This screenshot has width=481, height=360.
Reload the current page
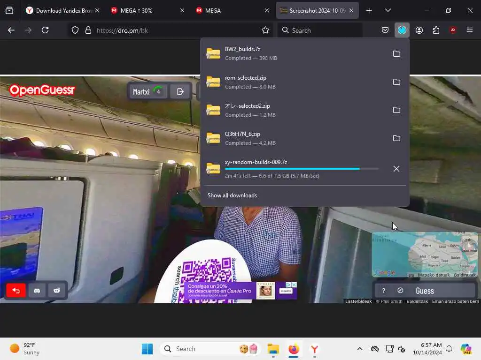pos(45,30)
